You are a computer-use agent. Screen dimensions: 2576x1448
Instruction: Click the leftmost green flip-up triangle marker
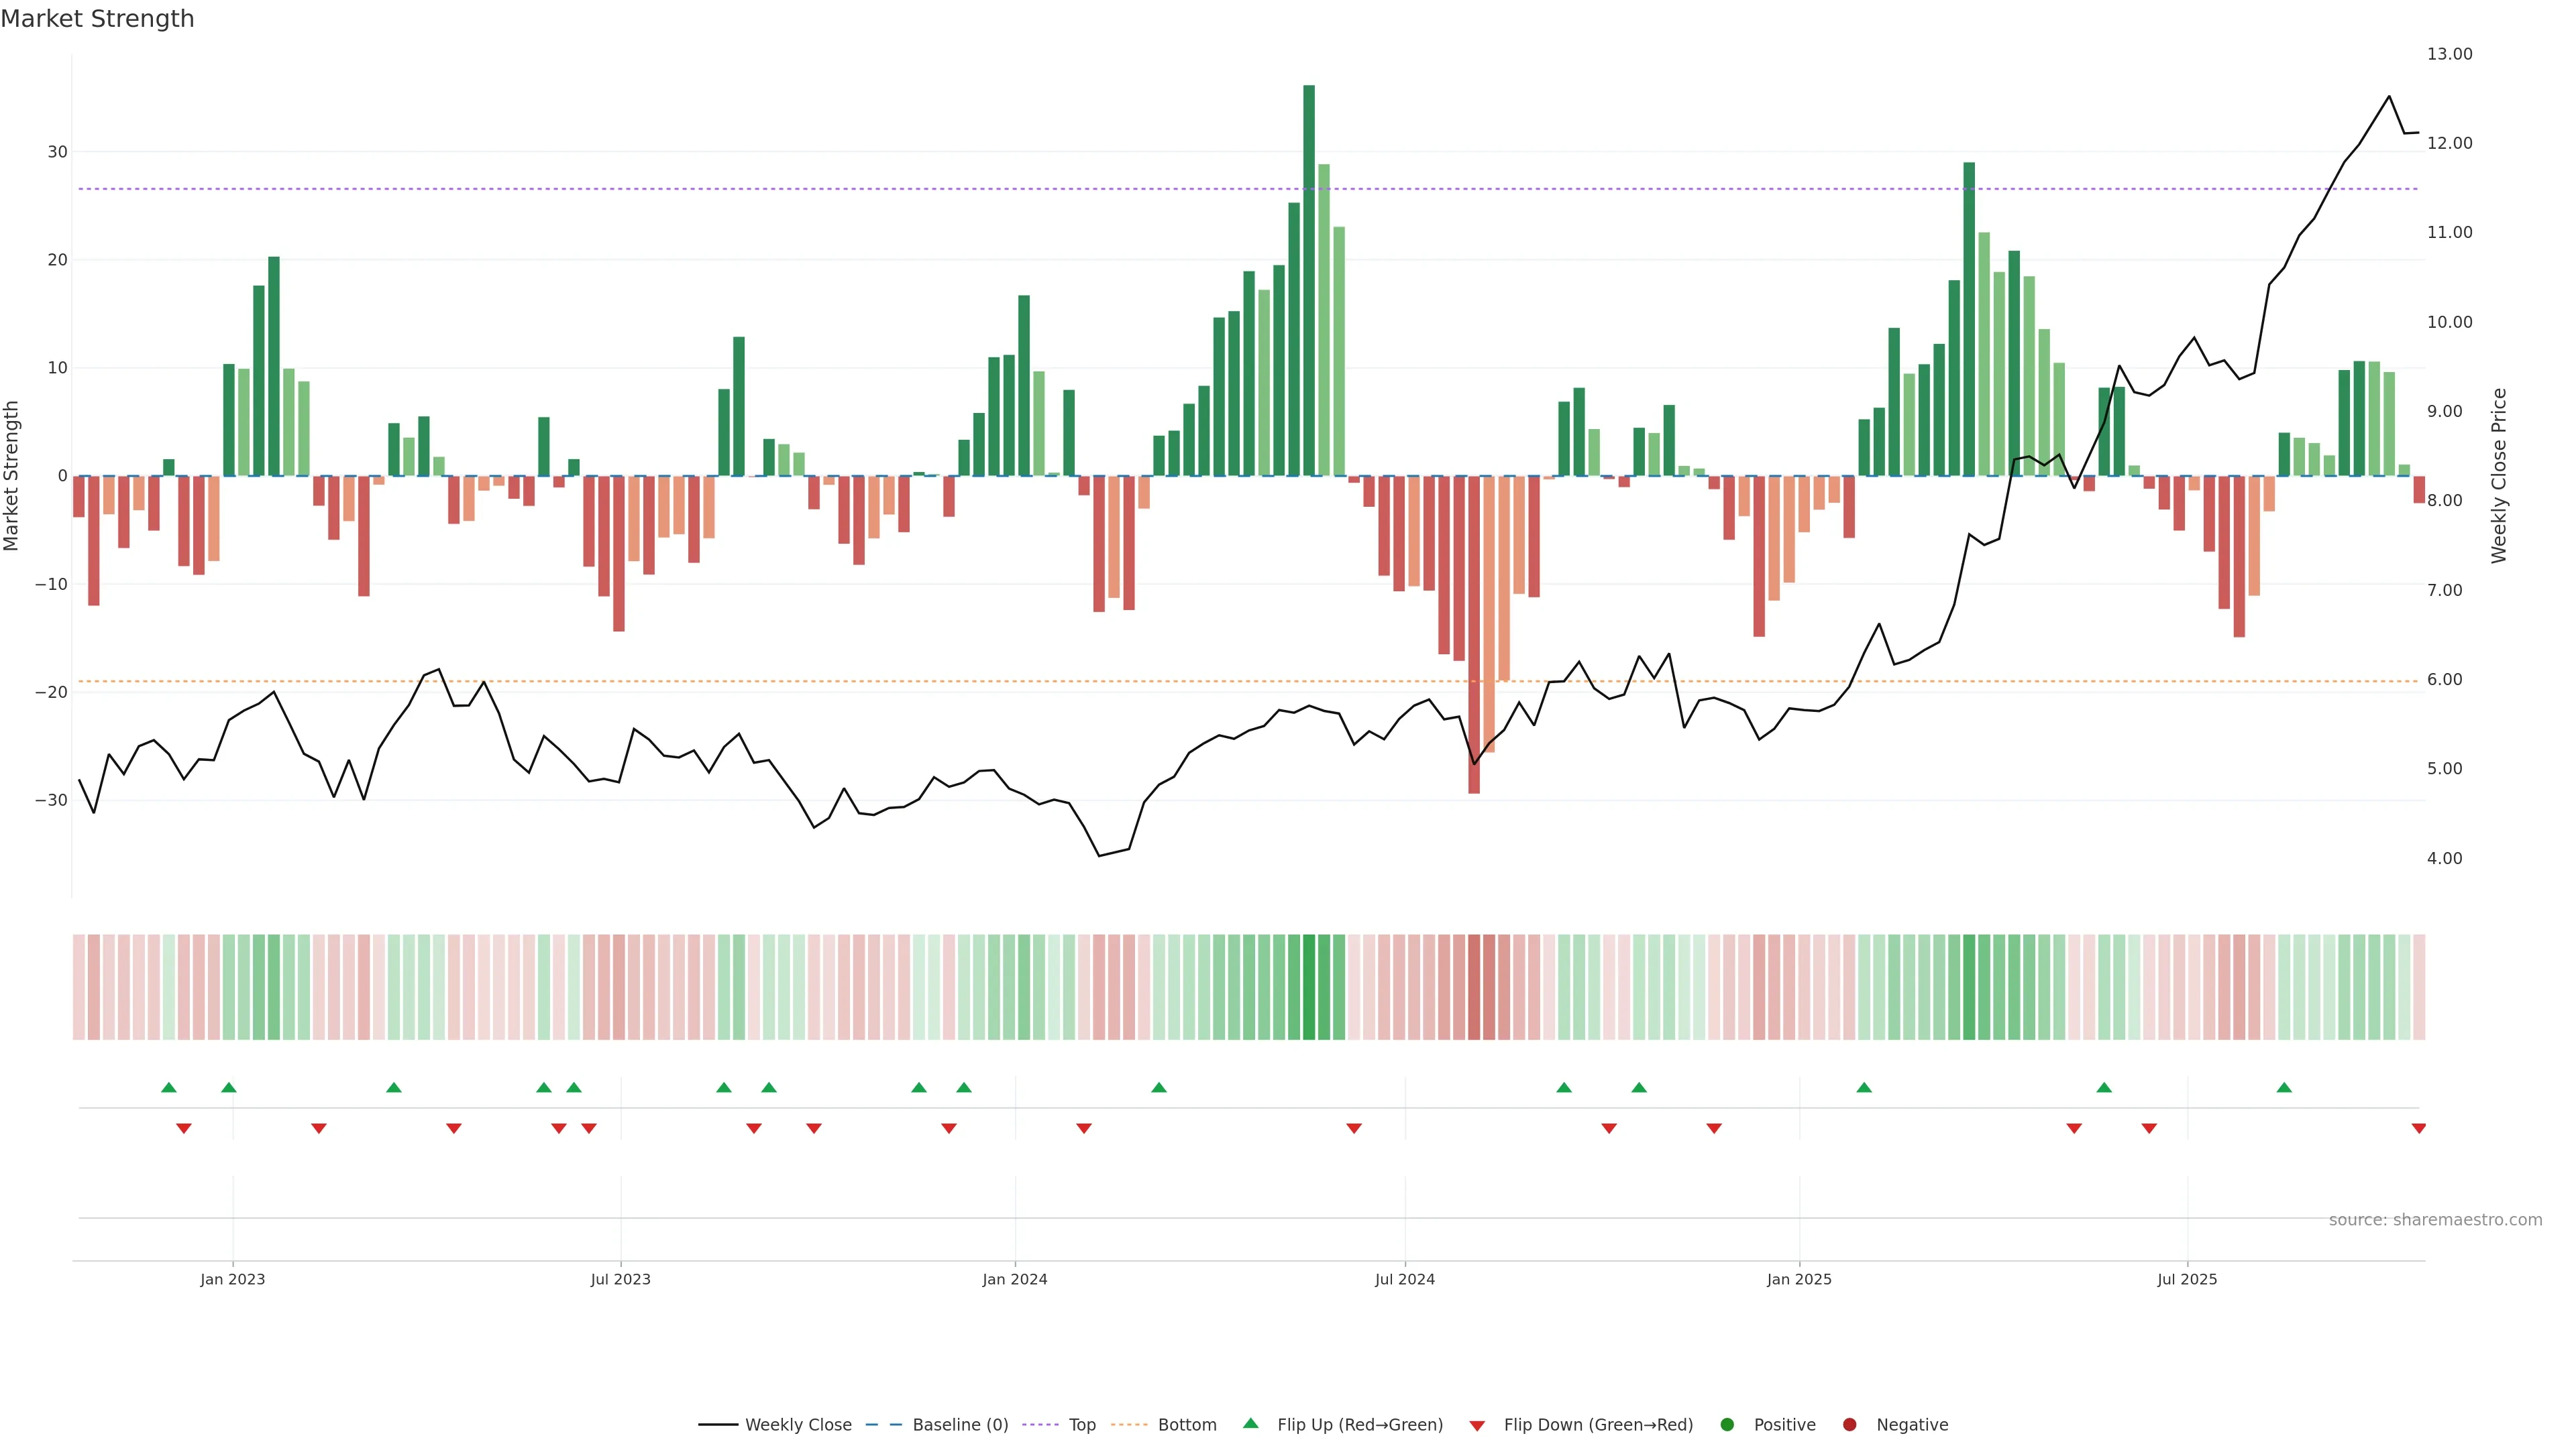[x=169, y=1087]
